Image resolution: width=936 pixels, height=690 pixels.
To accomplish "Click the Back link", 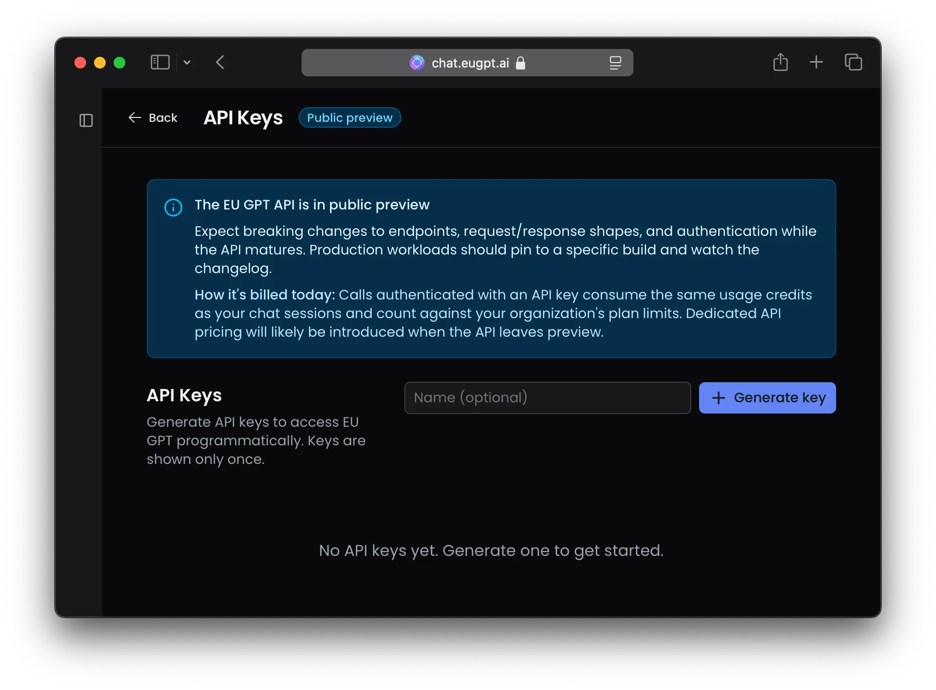I will tap(153, 118).
